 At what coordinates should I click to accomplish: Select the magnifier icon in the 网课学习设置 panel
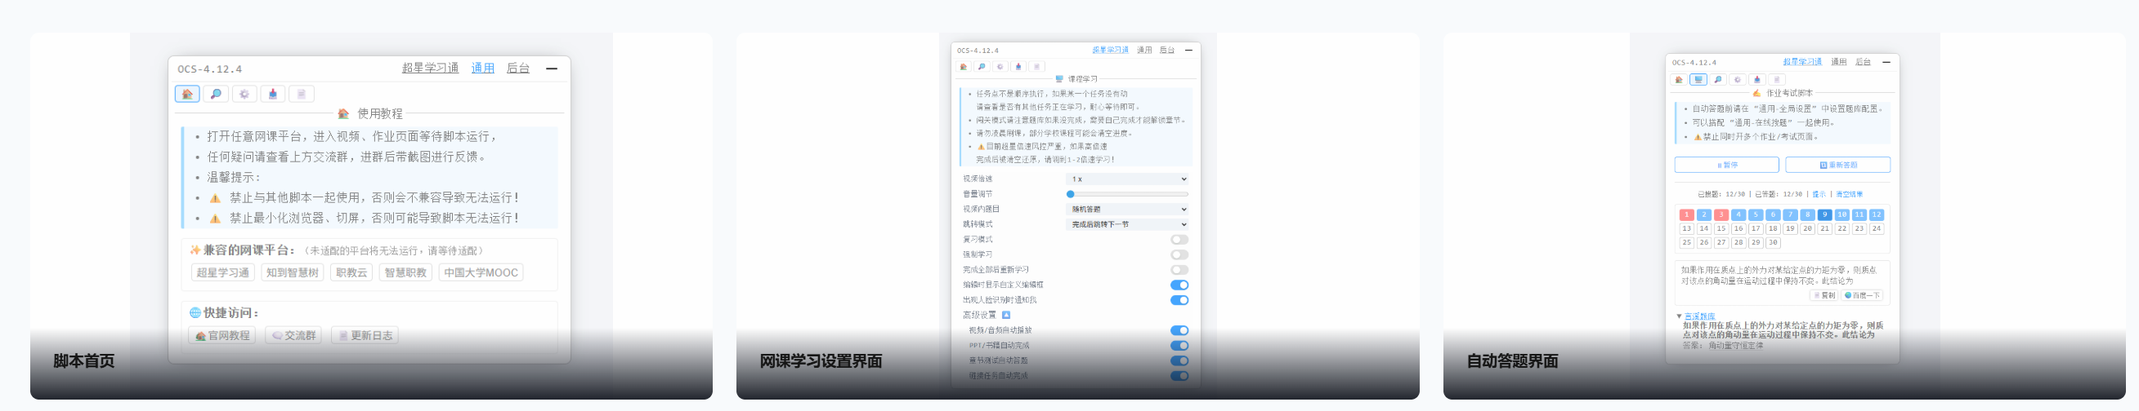982,66
